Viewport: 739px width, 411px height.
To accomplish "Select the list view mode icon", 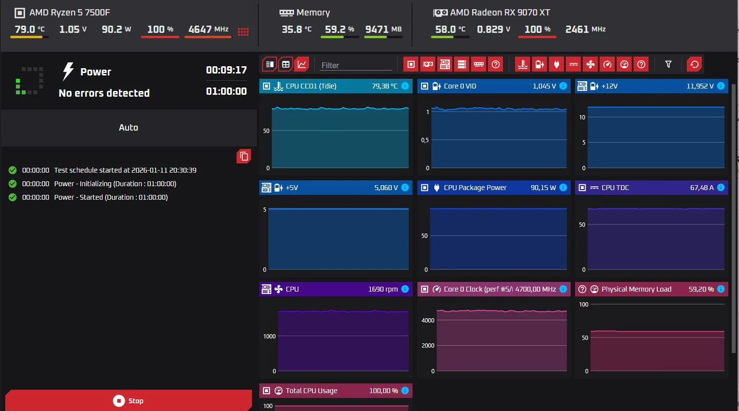I will coord(270,64).
